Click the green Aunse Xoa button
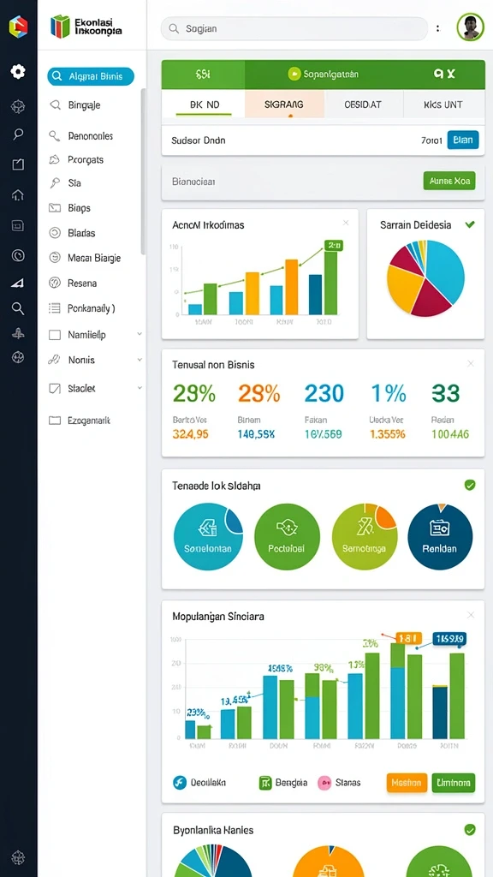This screenshot has height=877, width=493. click(x=449, y=181)
